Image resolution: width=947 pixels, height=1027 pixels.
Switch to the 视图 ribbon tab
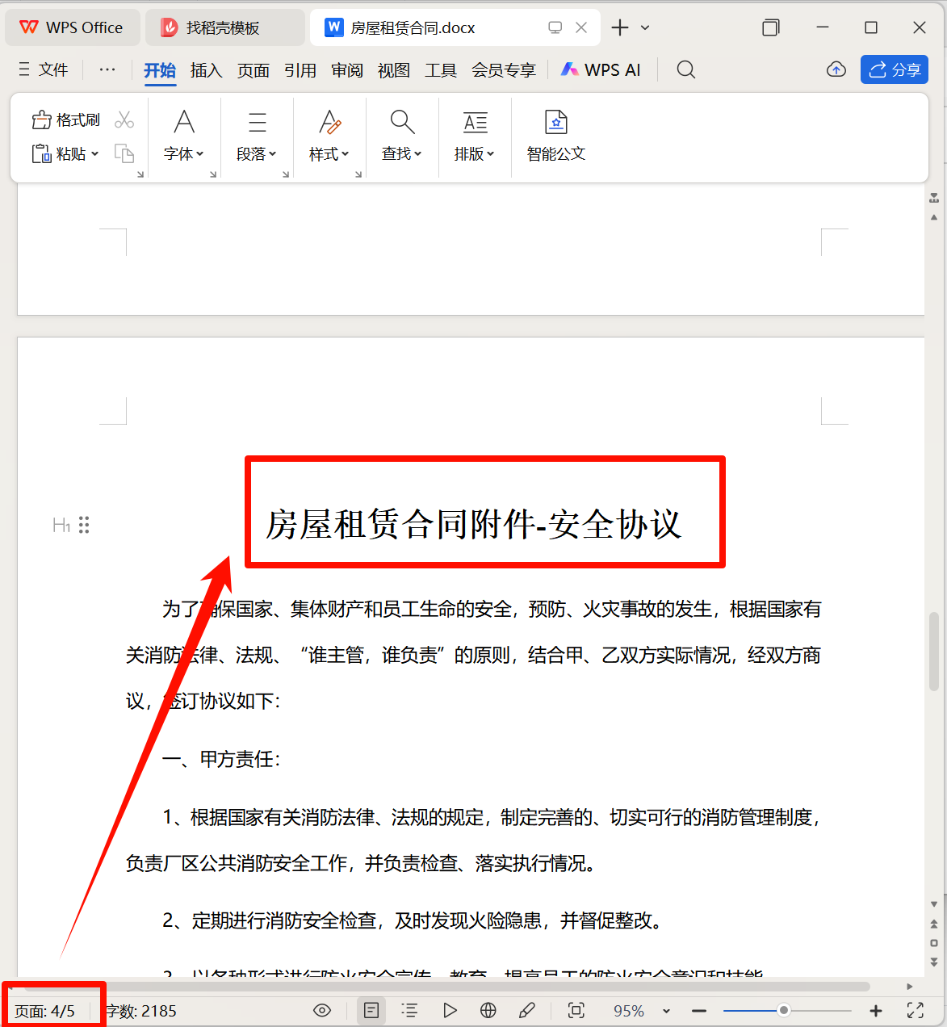tap(394, 70)
